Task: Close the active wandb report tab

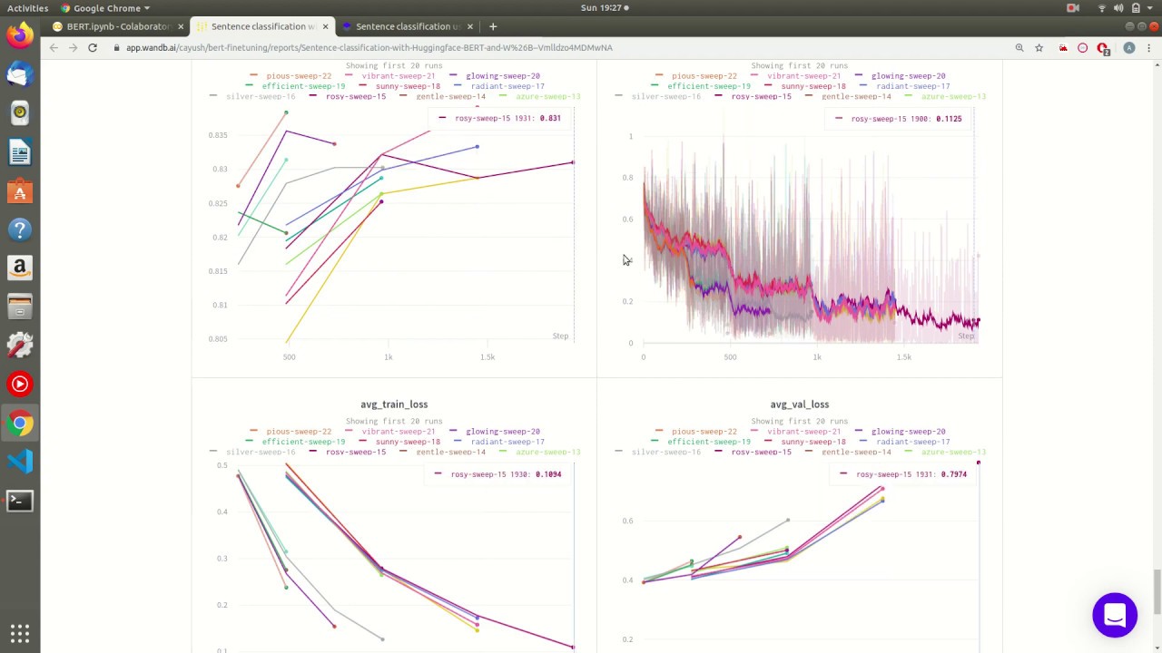Action: [x=325, y=26]
